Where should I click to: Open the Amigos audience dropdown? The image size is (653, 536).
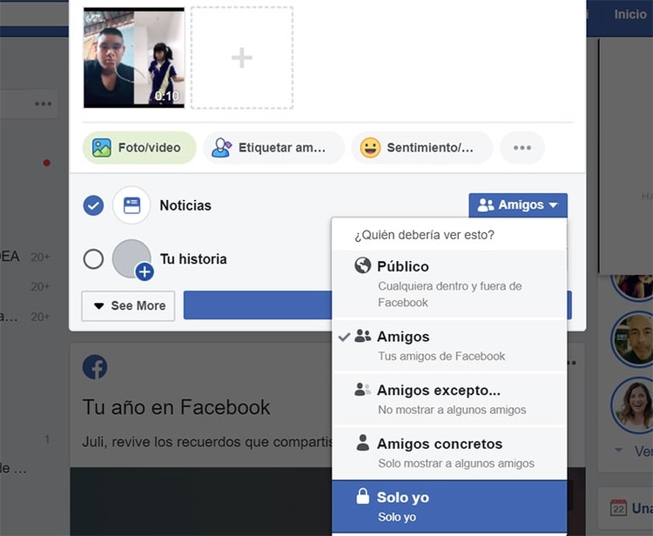(518, 204)
